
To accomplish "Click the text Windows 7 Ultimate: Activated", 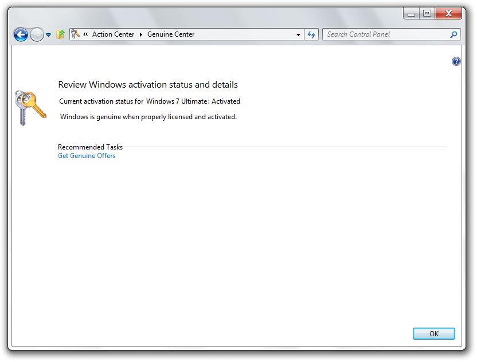I will pos(193,101).
